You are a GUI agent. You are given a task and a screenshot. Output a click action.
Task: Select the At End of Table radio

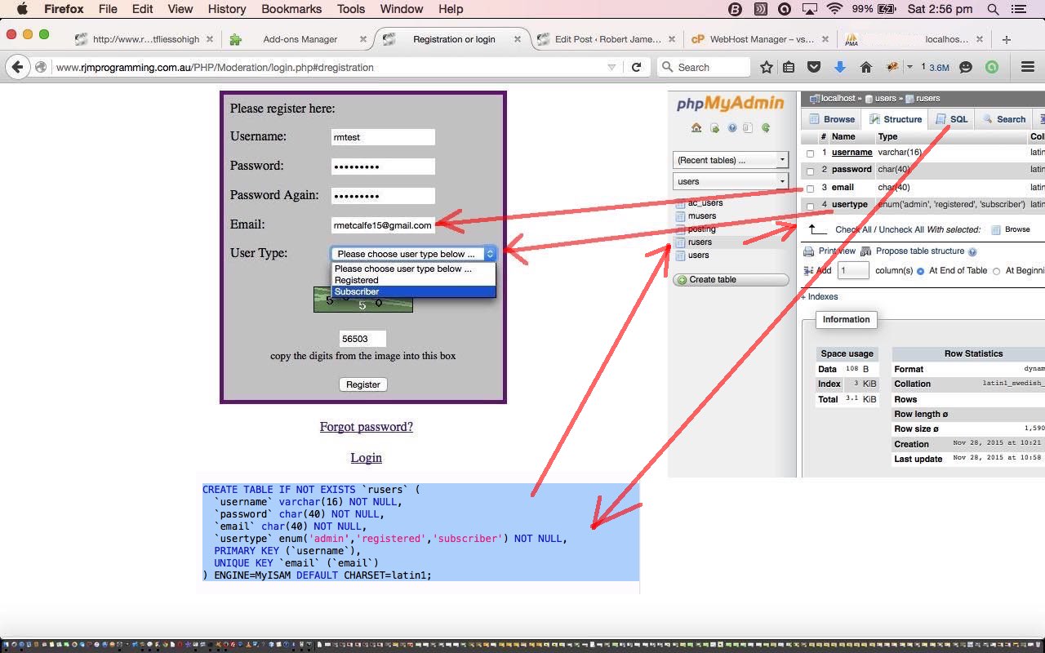[921, 271]
